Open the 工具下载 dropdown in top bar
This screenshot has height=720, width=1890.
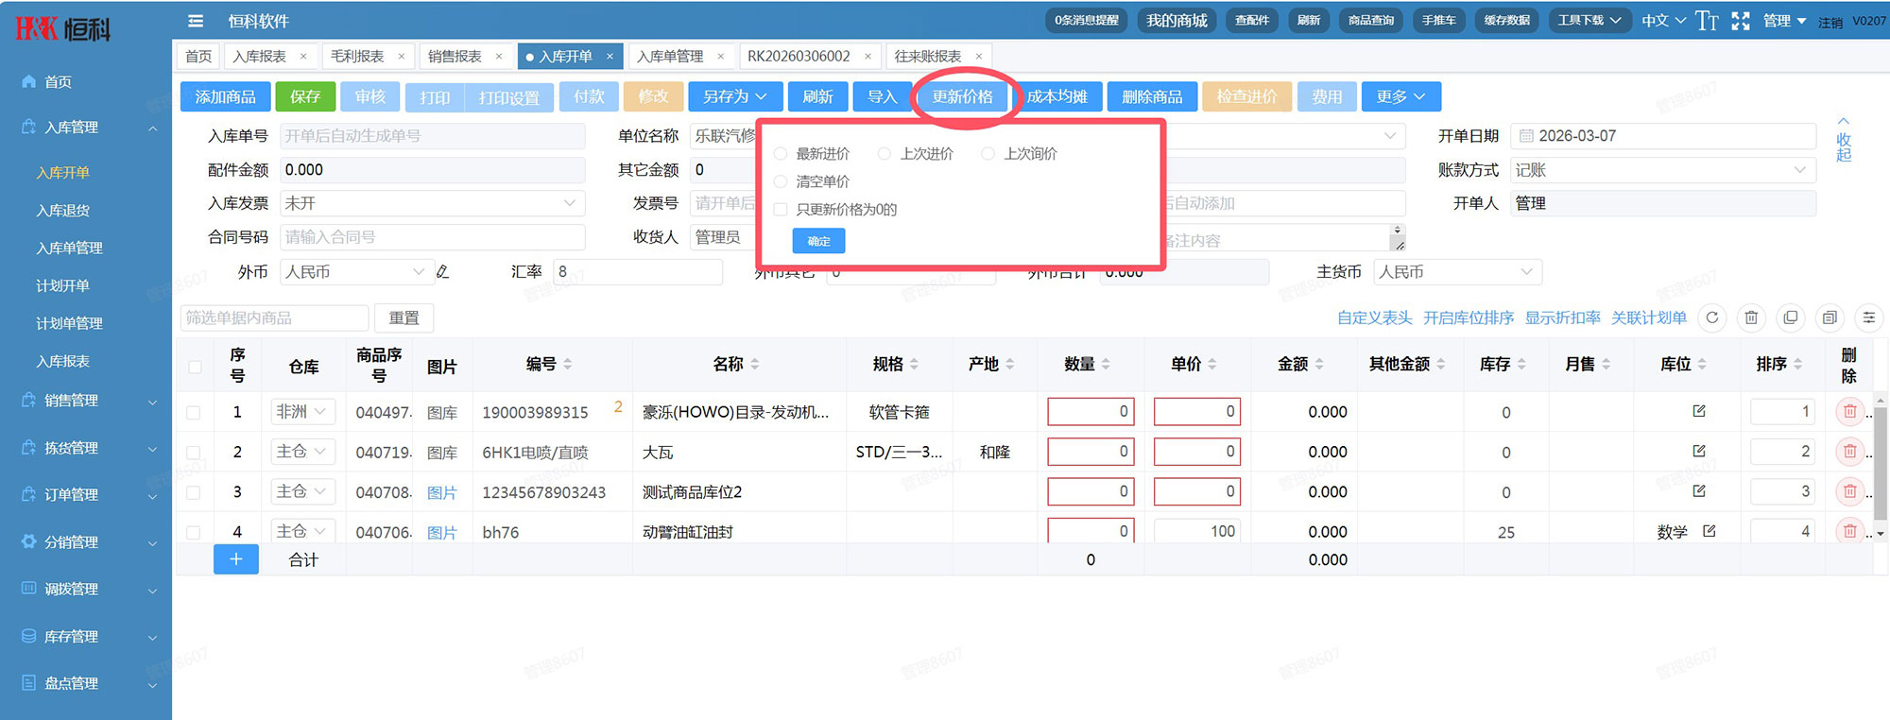click(x=1589, y=20)
